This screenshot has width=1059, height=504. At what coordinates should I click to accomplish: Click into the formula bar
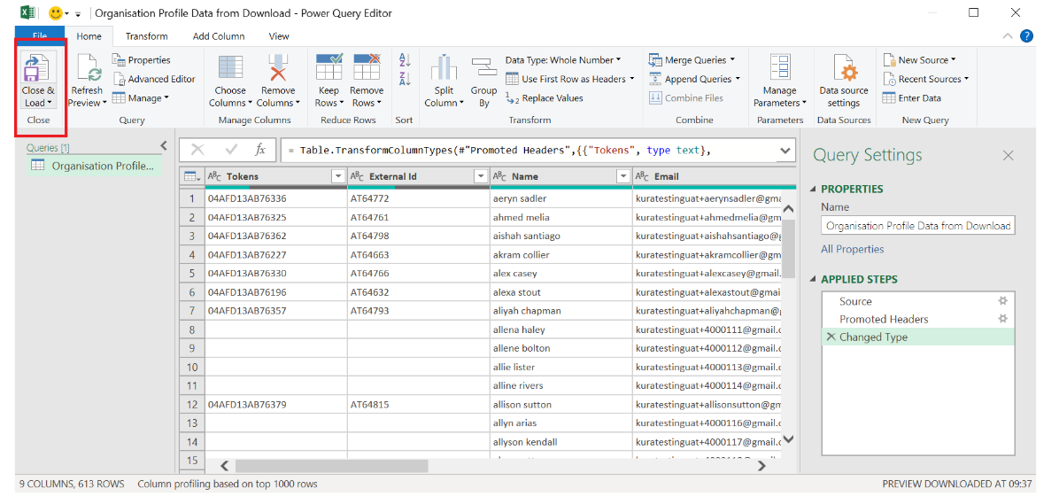[x=529, y=151]
